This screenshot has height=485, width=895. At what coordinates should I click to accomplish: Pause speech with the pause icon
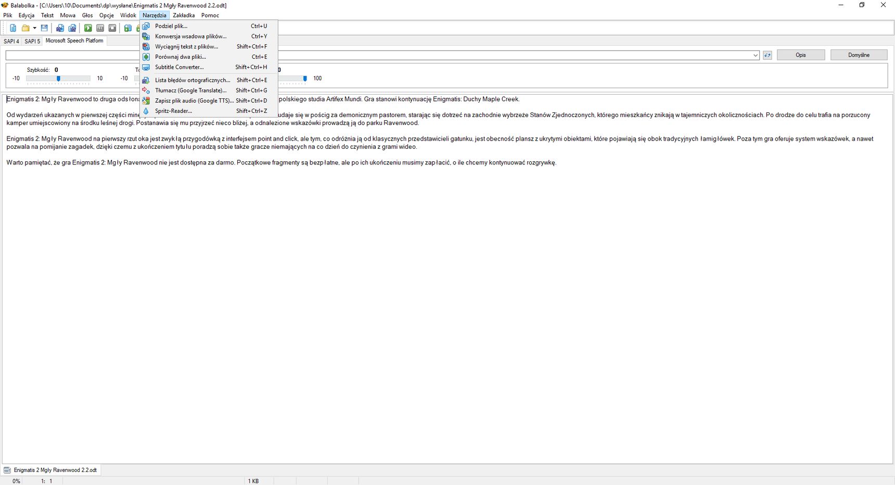(100, 28)
